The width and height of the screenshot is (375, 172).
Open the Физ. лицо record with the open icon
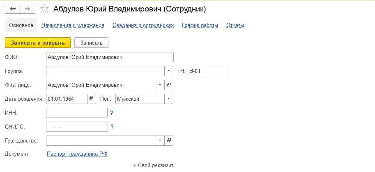pos(169,85)
